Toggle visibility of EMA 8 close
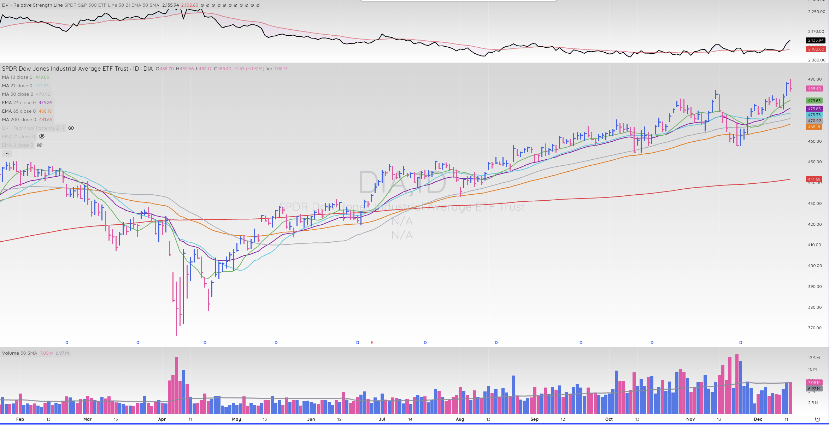The width and height of the screenshot is (829, 425). pyautogui.click(x=40, y=145)
